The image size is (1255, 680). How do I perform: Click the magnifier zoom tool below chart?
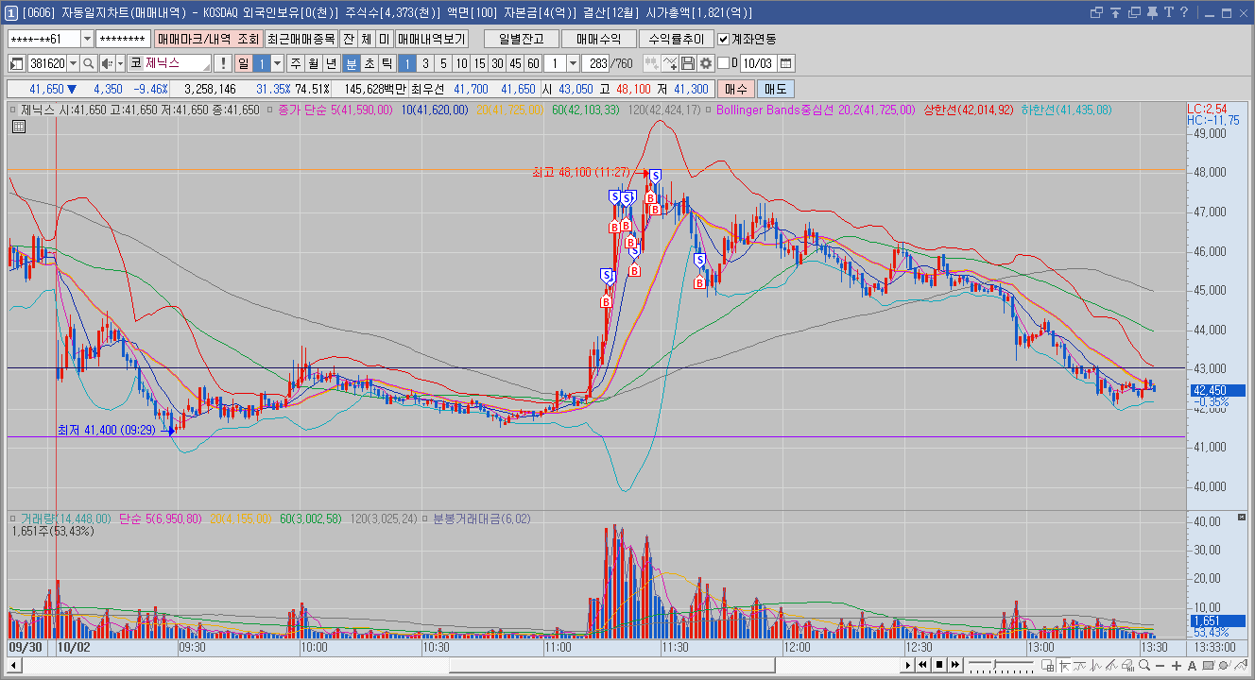pyautogui.click(x=1143, y=666)
